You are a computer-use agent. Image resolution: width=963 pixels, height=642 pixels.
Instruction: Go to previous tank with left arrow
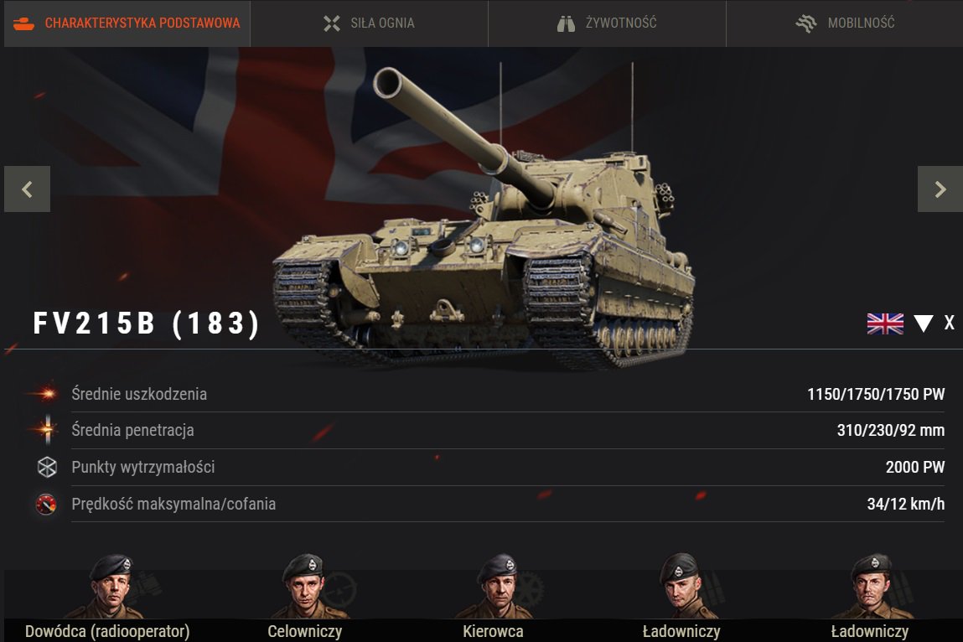coord(27,189)
